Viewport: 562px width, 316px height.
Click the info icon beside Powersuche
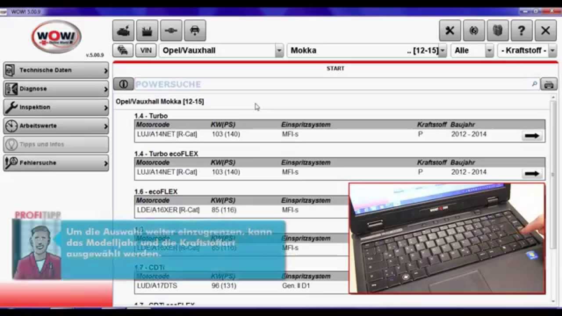[x=123, y=84]
